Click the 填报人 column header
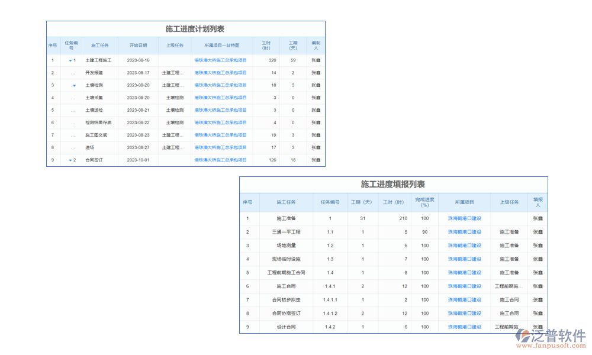Screen dimensions: 592x355 (538, 202)
